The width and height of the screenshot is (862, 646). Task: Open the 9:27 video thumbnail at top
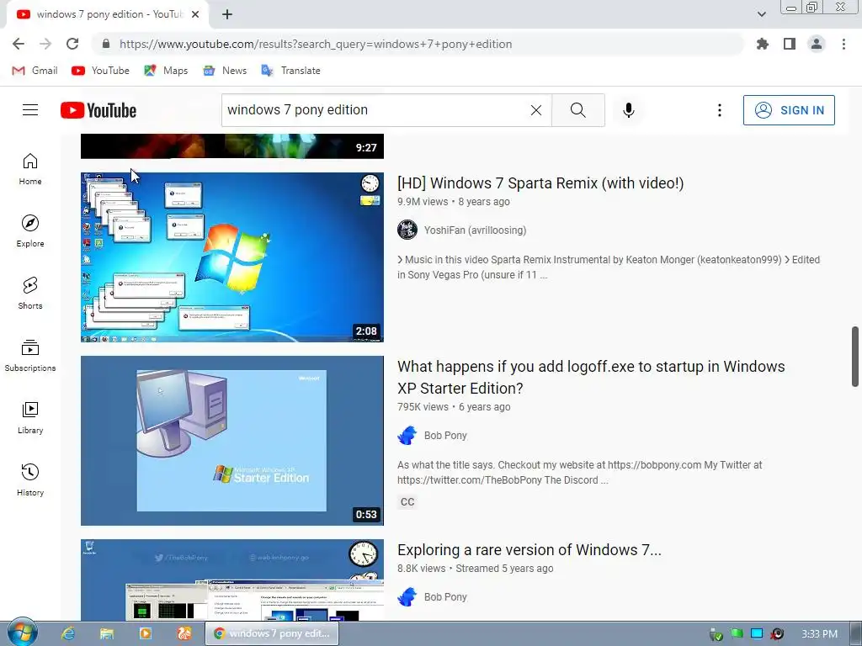point(232,146)
